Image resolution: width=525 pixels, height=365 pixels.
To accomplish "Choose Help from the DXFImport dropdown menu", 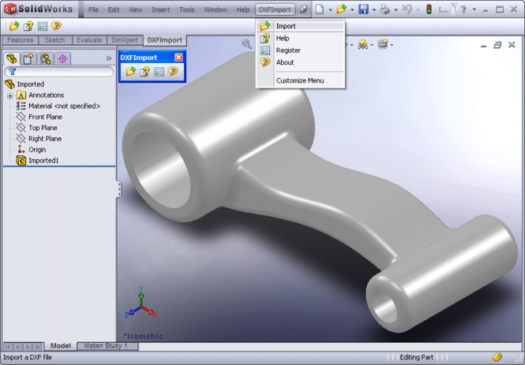I will pos(300,38).
